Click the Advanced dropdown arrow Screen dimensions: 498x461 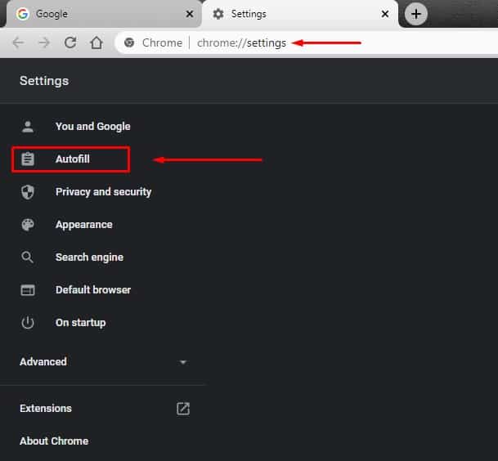(183, 362)
